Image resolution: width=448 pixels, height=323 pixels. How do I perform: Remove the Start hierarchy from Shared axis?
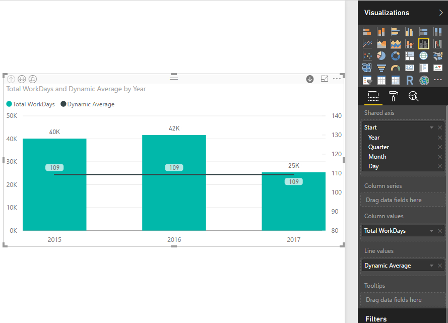tap(440, 127)
